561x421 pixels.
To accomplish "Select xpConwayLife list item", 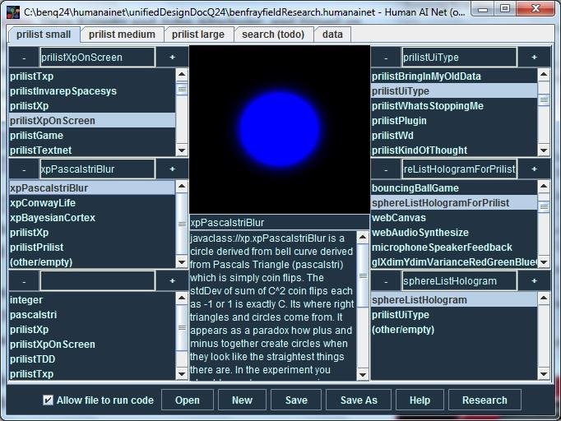I will 92,203.
